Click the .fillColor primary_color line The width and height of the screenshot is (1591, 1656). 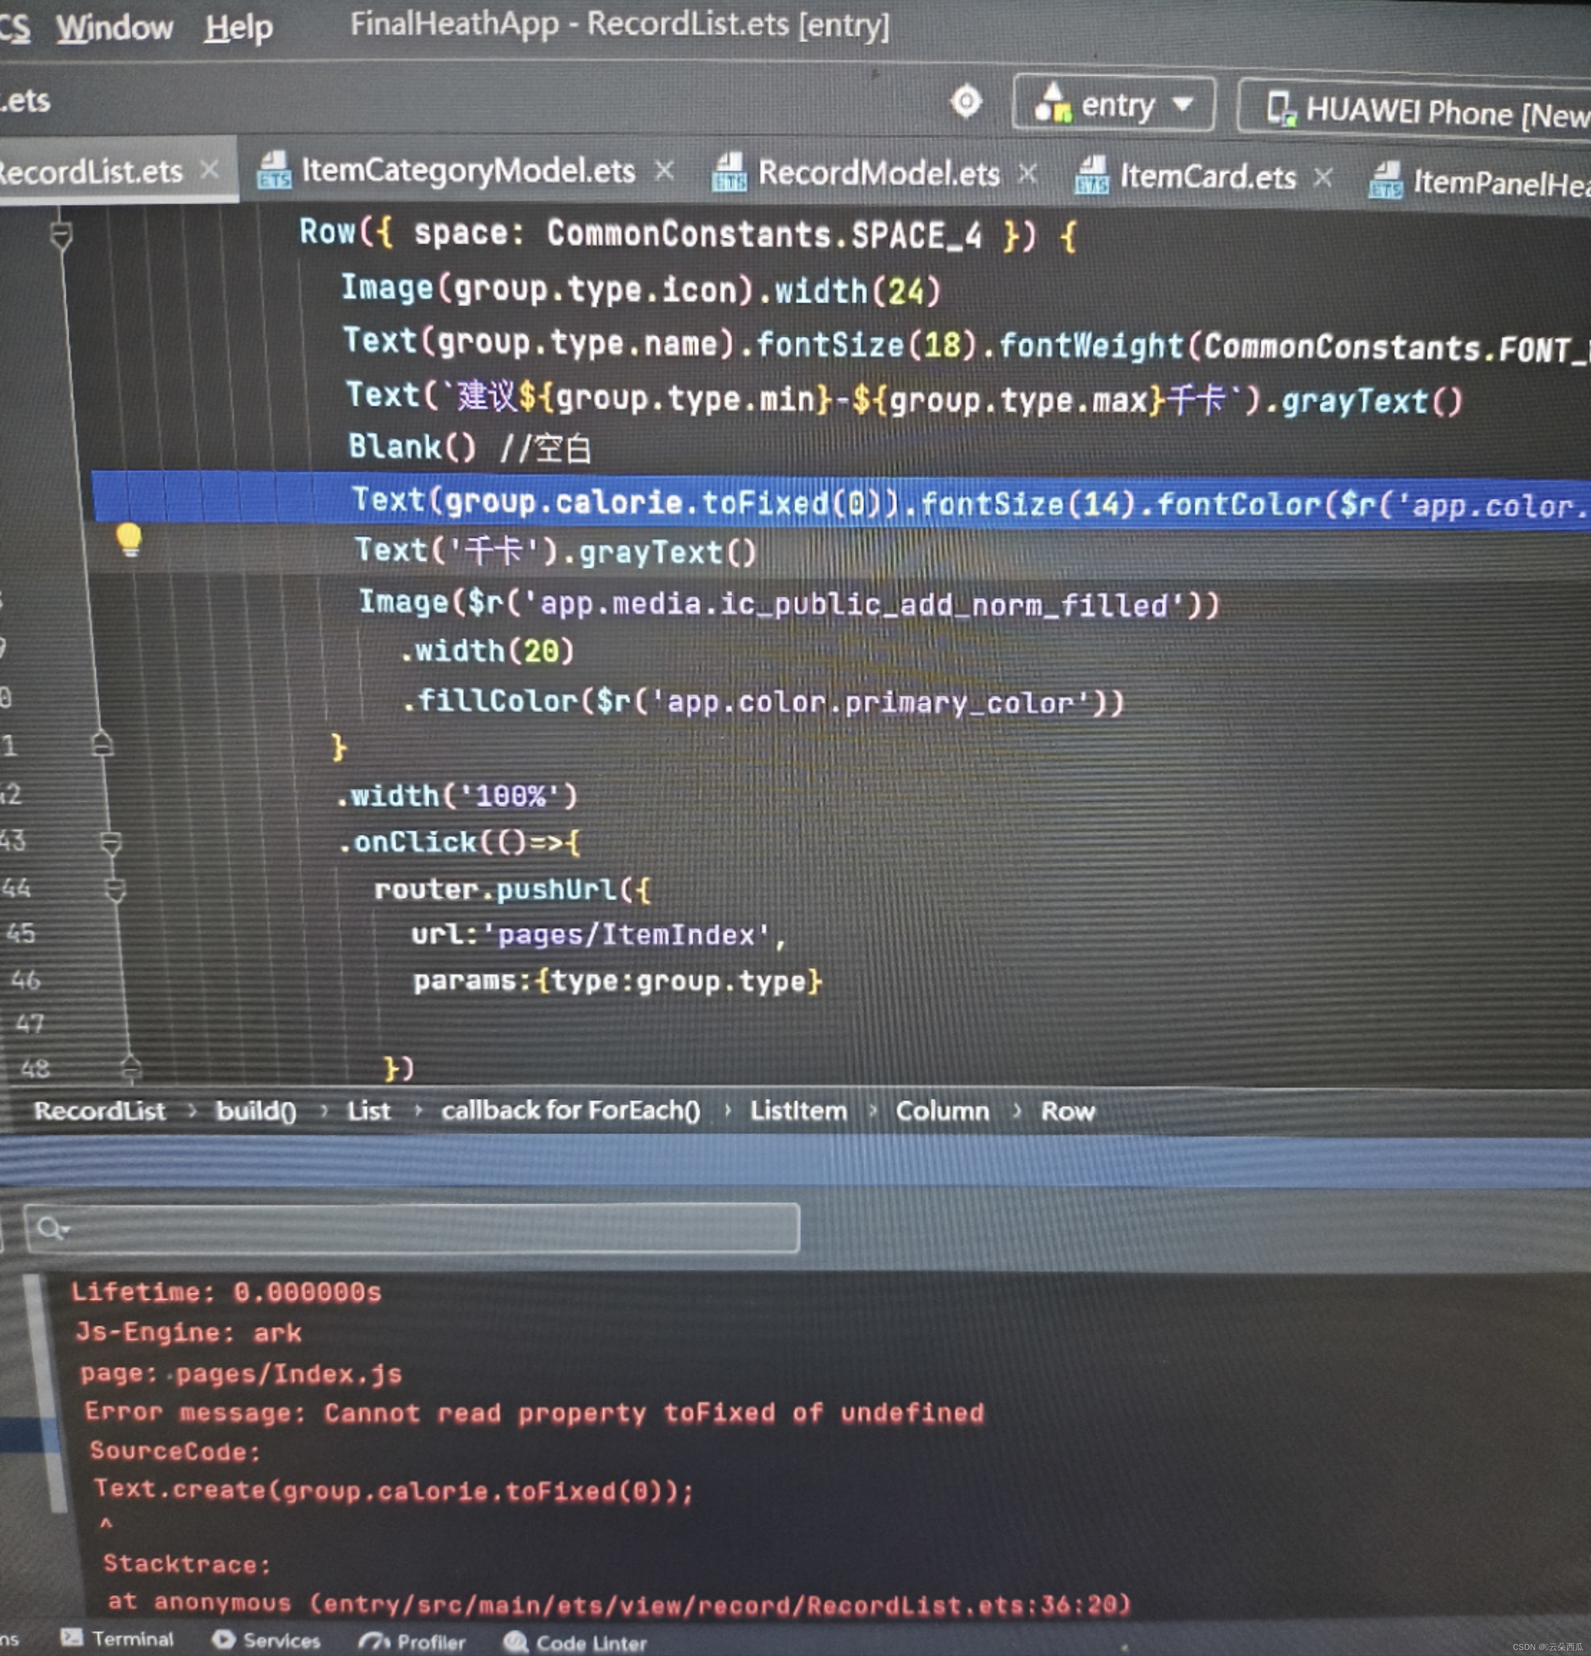(763, 701)
